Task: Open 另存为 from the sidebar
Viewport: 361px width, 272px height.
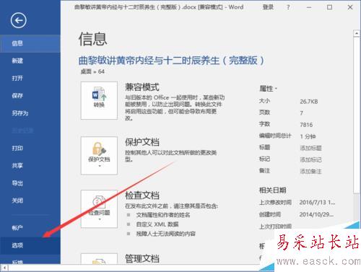Action: [x=30, y=113]
